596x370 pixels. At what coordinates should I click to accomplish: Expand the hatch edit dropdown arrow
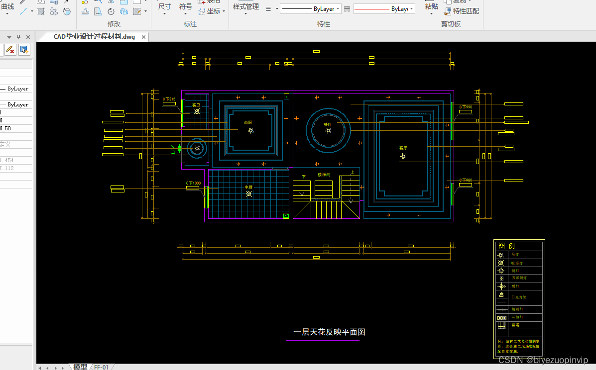[x=145, y=11]
